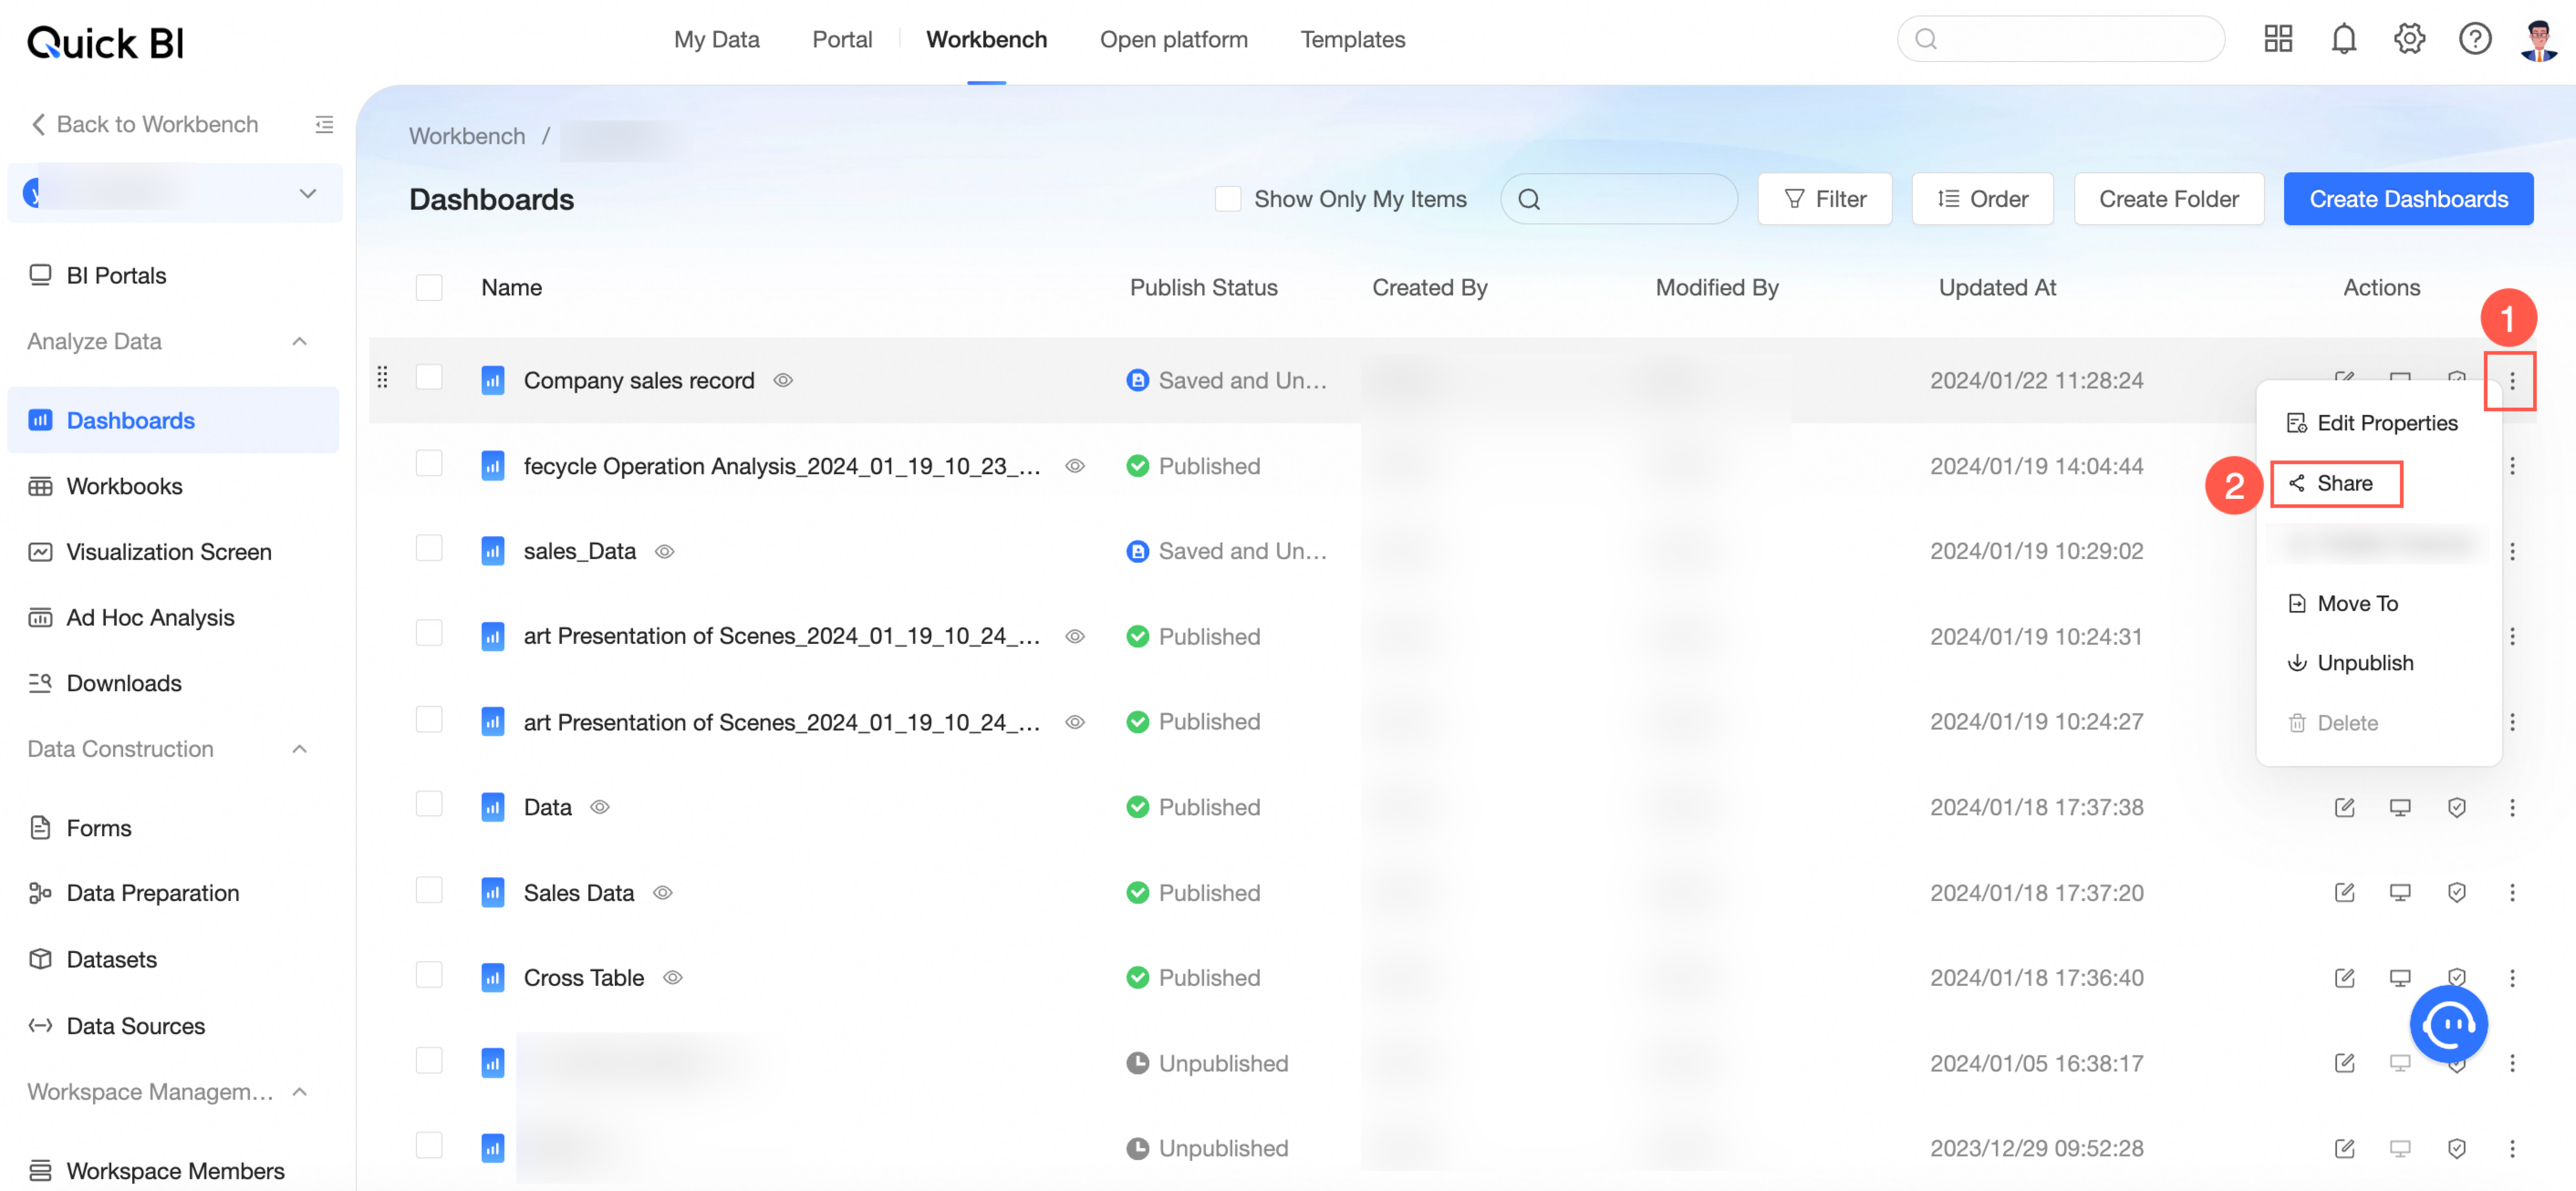Check the Company sales record row checkbox
Viewport: 2576px width, 1191px height.
click(429, 377)
